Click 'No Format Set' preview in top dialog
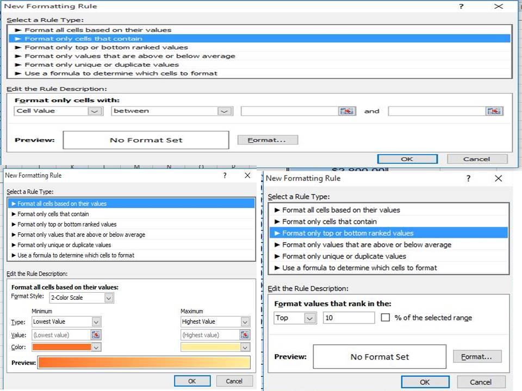 tap(146, 140)
